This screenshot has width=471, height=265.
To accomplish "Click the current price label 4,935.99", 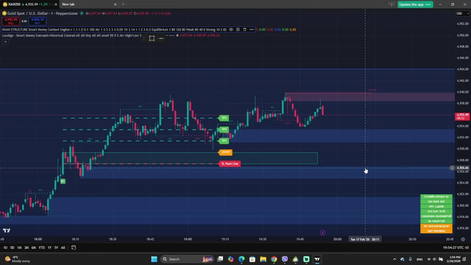I will 463,116.
